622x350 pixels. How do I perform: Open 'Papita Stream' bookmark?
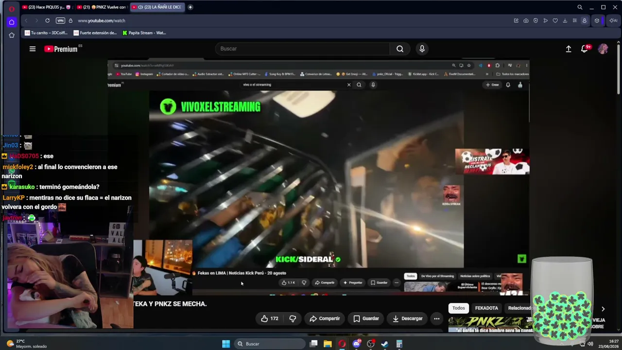144,33
